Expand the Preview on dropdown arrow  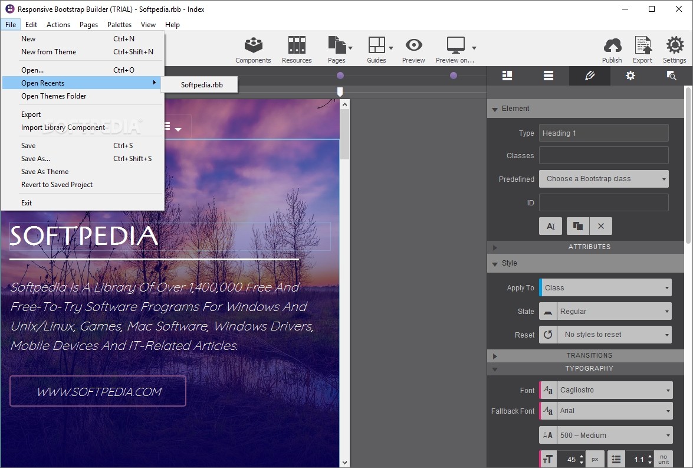click(474, 48)
